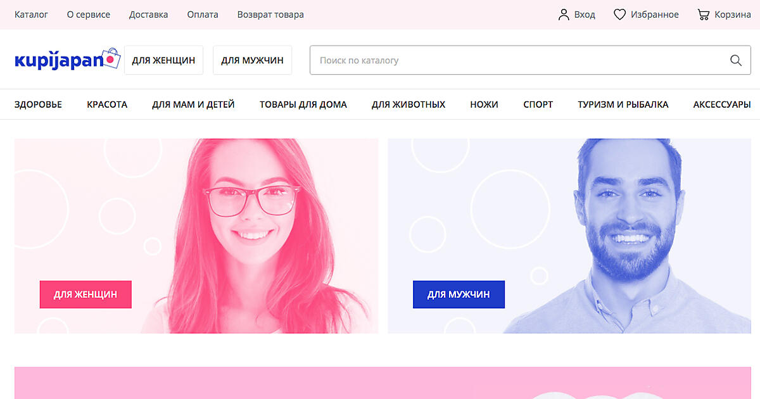Image resolution: width=760 pixels, height=399 pixels.
Task: Click the blue ДЛЯ МУЖЧИН banner button
Action: coord(459,294)
